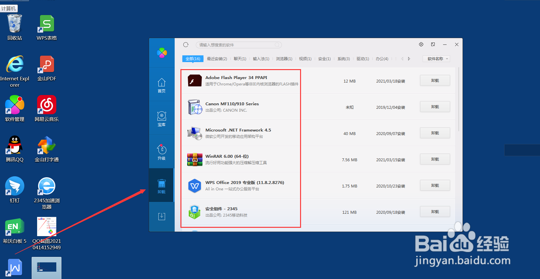Click the WinRAR 6.00 (64-位) name
The width and height of the screenshot is (540, 279).
(x=227, y=156)
